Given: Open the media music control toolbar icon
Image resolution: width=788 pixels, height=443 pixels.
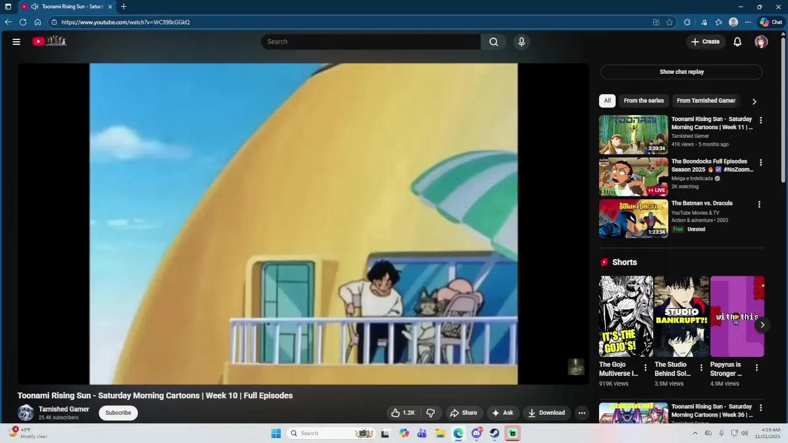Looking at the screenshot, I should click(x=704, y=22).
